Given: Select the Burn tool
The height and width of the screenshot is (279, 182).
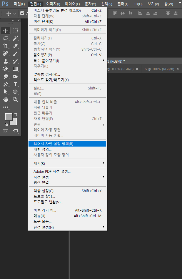Looking at the screenshot, I should pyautogui.click(x=15, y=77).
